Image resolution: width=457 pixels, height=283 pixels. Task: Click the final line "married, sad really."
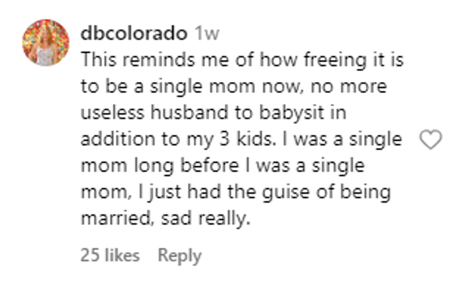pyautogui.click(x=166, y=219)
